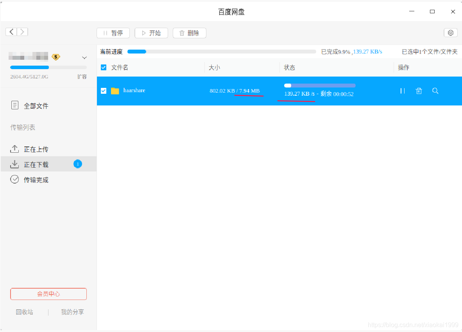The image size is (462, 332).
Task: Click the 大小 column header
Action: (x=214, y=68)
